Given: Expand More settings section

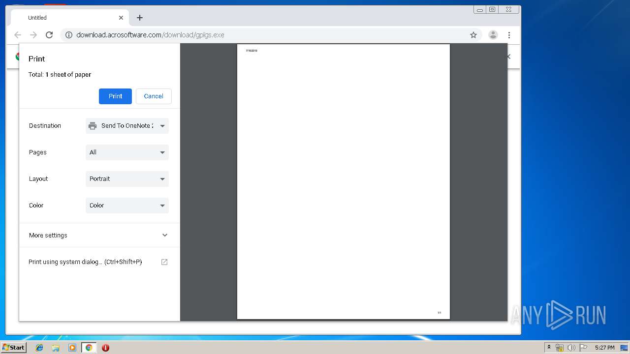Looking at the screenshot, I should pyautogui.click(x=99, y=235).
